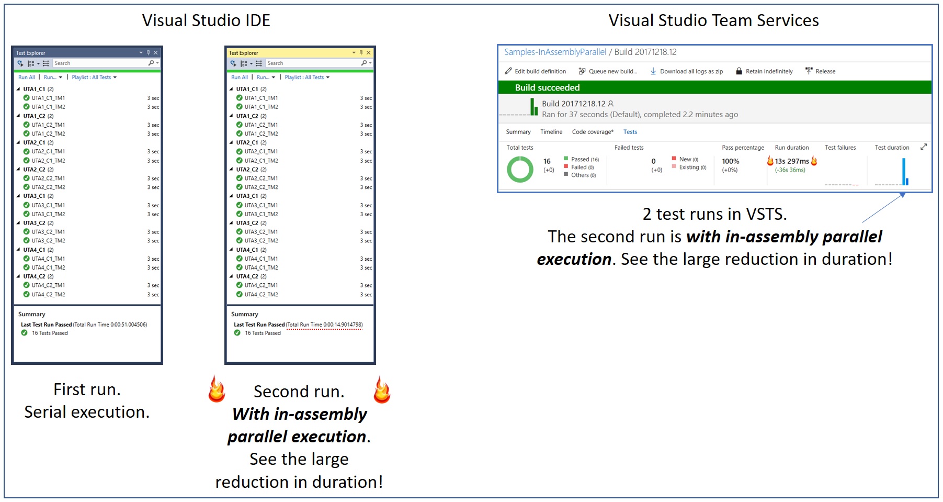
Task: Open the Samples-InAssemblyParallel build definition link
Action: [x=555, y=52]
